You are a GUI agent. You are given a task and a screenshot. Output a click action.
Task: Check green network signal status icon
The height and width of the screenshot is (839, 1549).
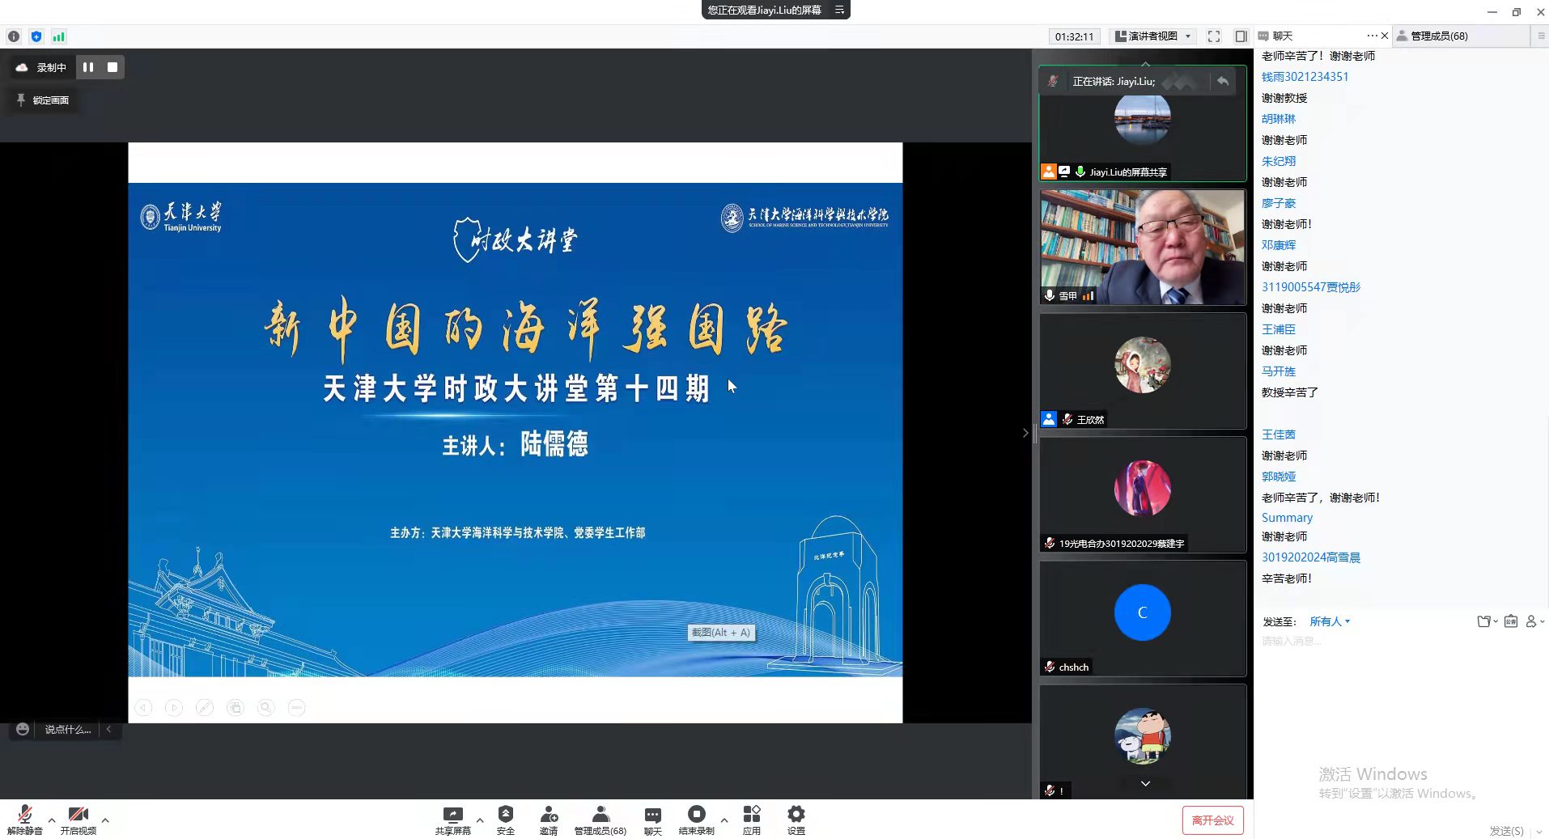pos(59,36)
